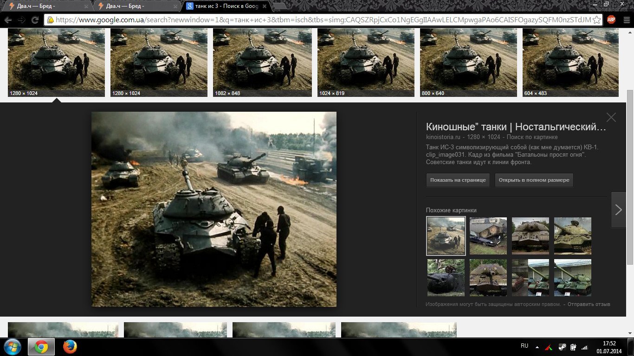Show hidden tray icons arrow
Viewport: 634px width, 356px height.
[x=537, y=347]
